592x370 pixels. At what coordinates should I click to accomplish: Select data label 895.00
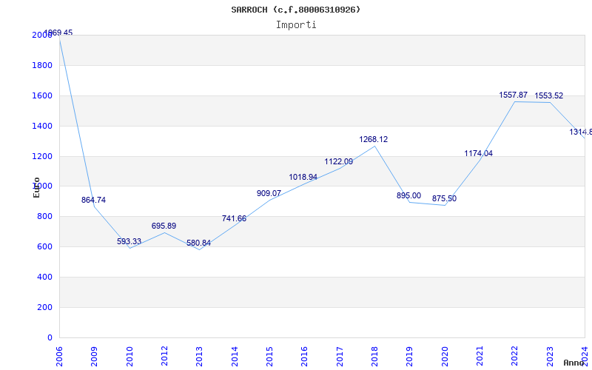(x=409, y=196)
